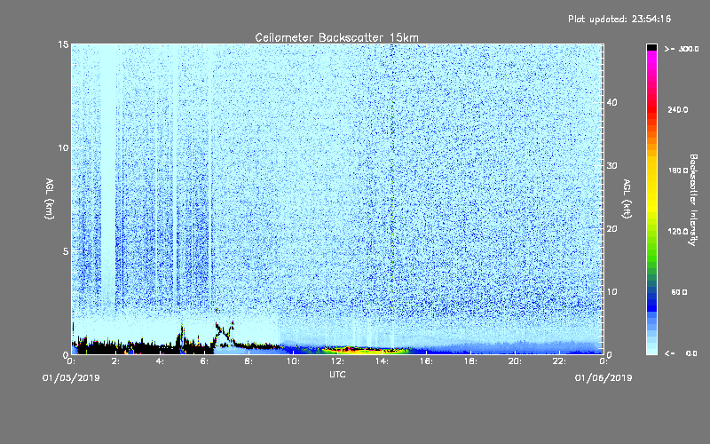Viewport: 710px width, 444px height.
Task: Click the "UTC" x-axis label
Action: (x=337, y=374)
